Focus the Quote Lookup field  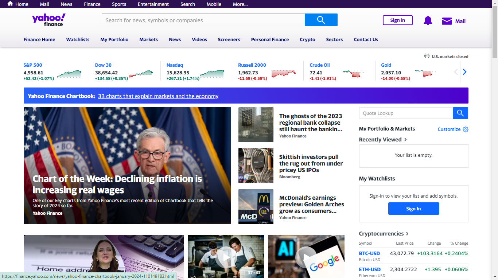coord(406,113)
